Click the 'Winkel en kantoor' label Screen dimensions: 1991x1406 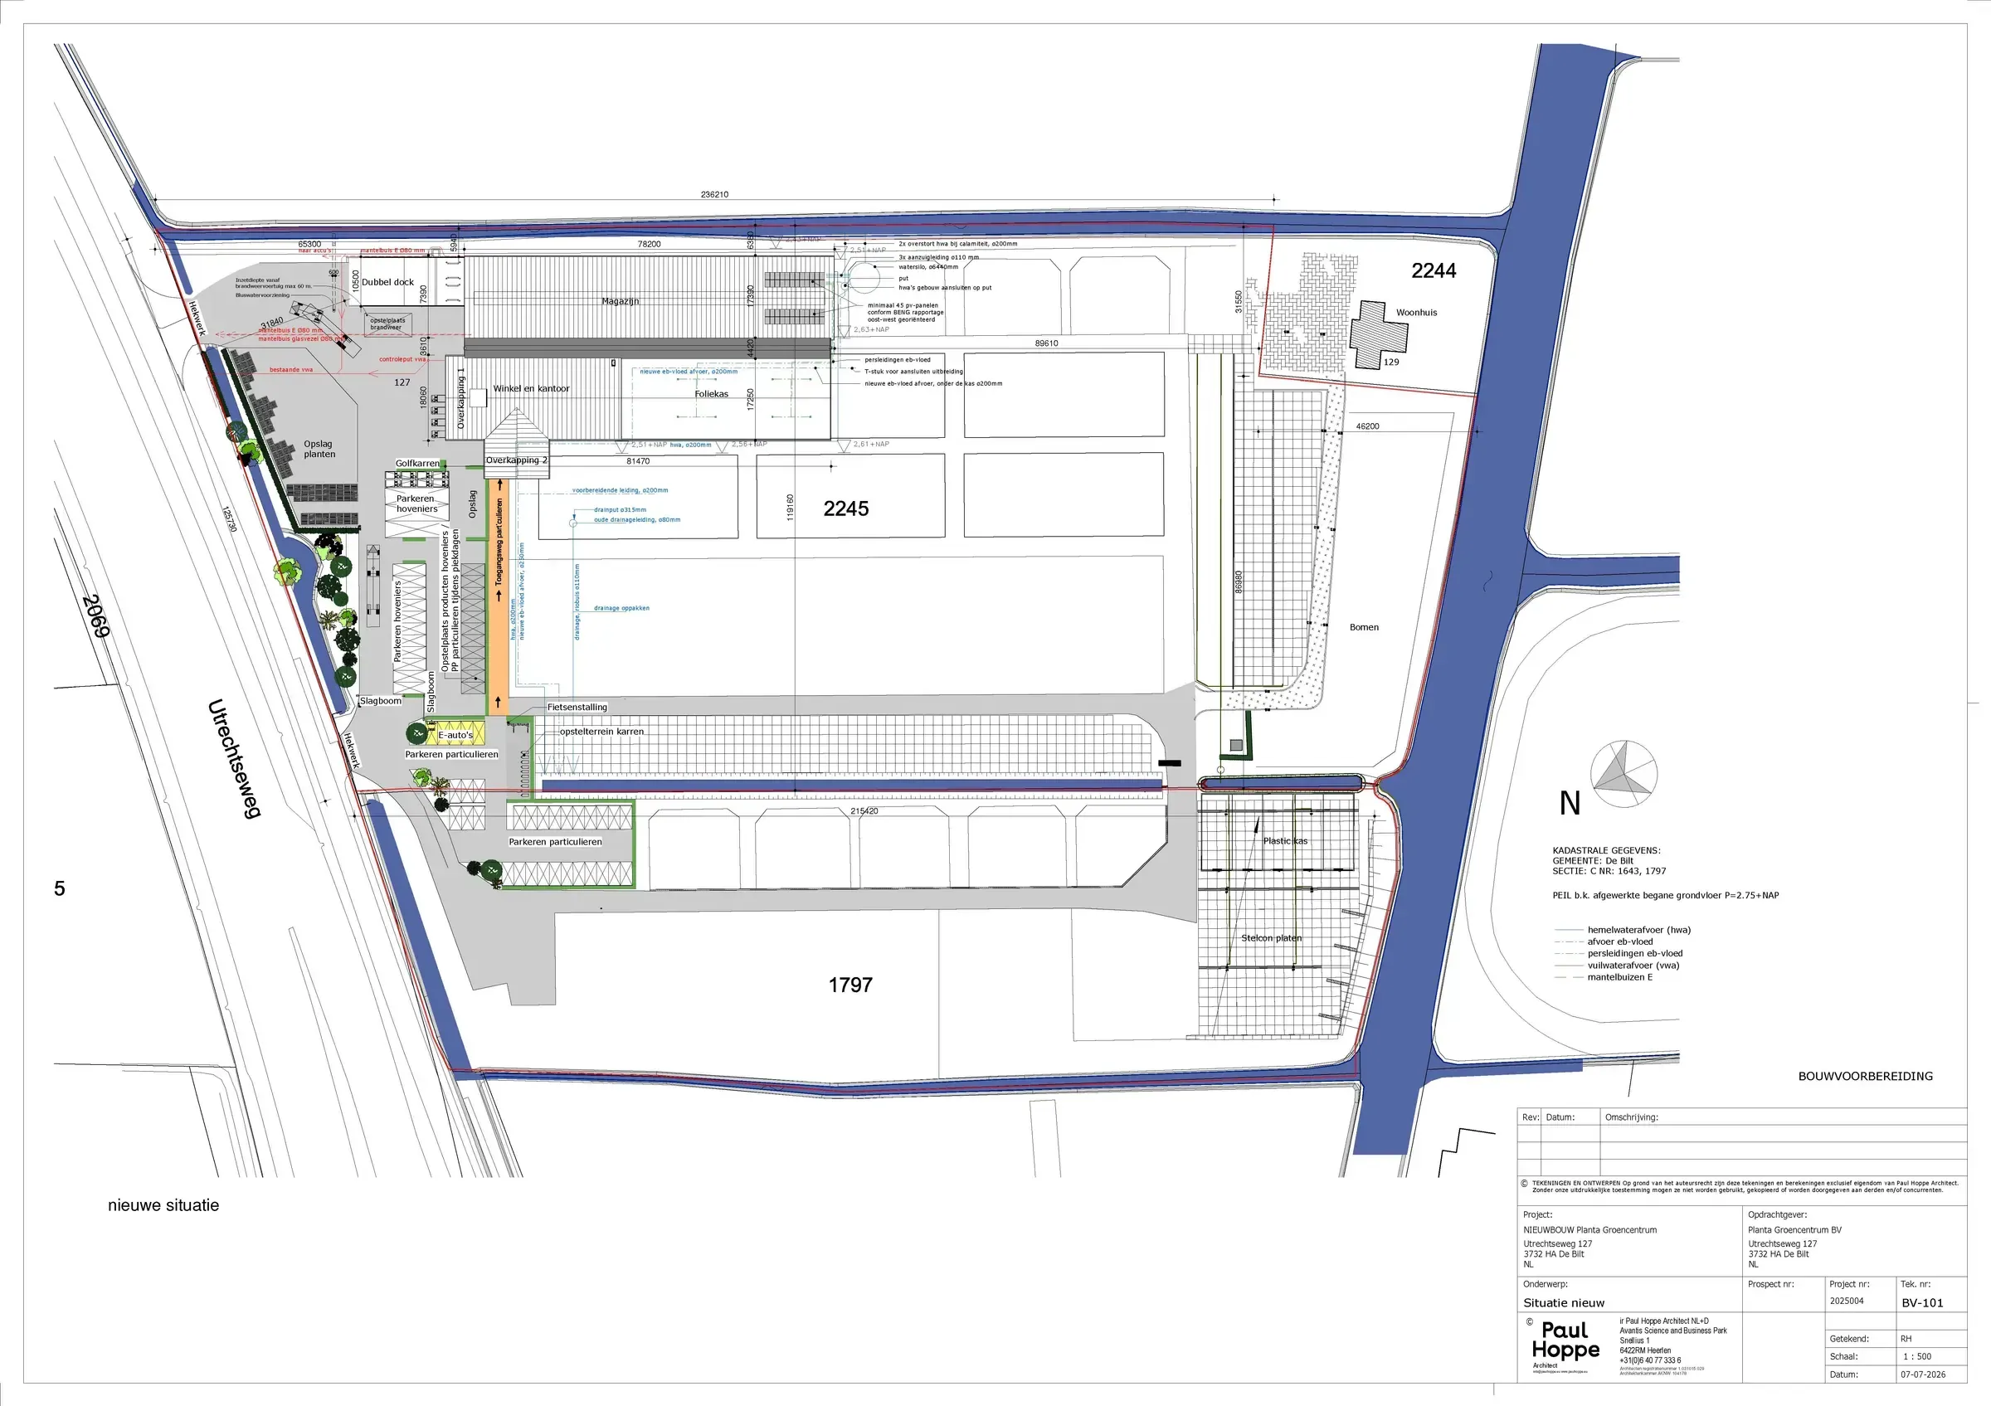coord(532,388)
